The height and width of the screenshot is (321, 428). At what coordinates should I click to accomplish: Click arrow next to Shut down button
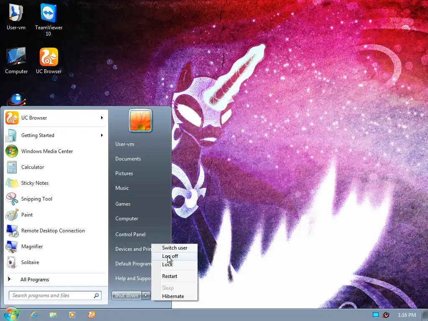(146, 295)
